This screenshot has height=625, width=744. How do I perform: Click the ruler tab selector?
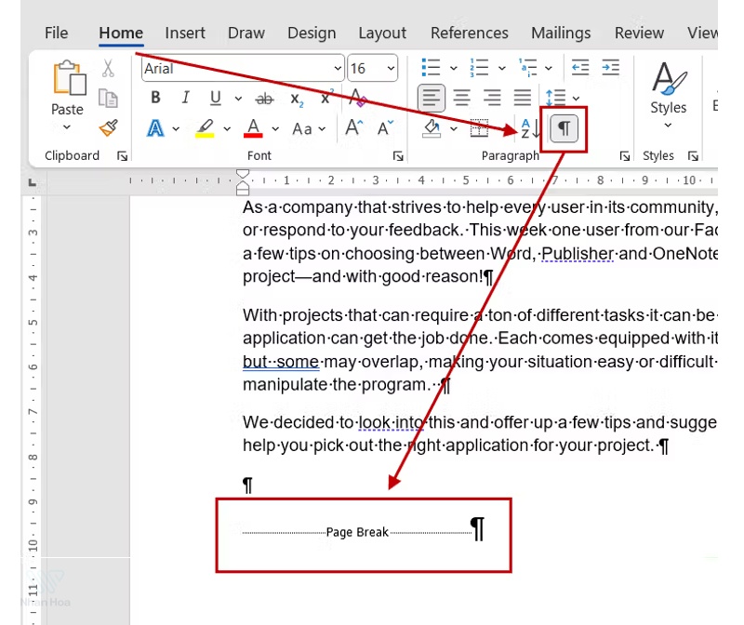pyautogui.click(x=33, y=182)
